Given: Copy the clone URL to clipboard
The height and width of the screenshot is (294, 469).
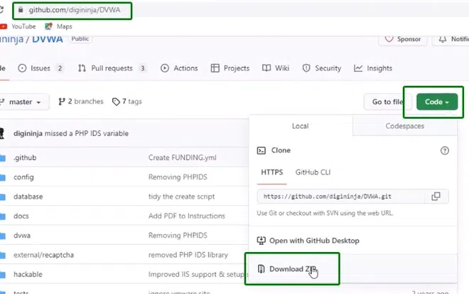Looking at the screenshot, I should coord(436,196).
